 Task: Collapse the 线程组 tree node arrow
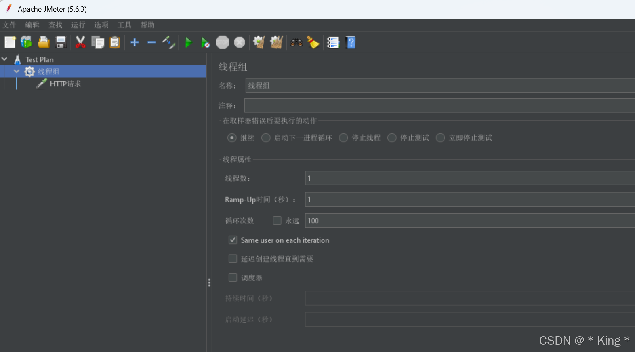(17, 71)
